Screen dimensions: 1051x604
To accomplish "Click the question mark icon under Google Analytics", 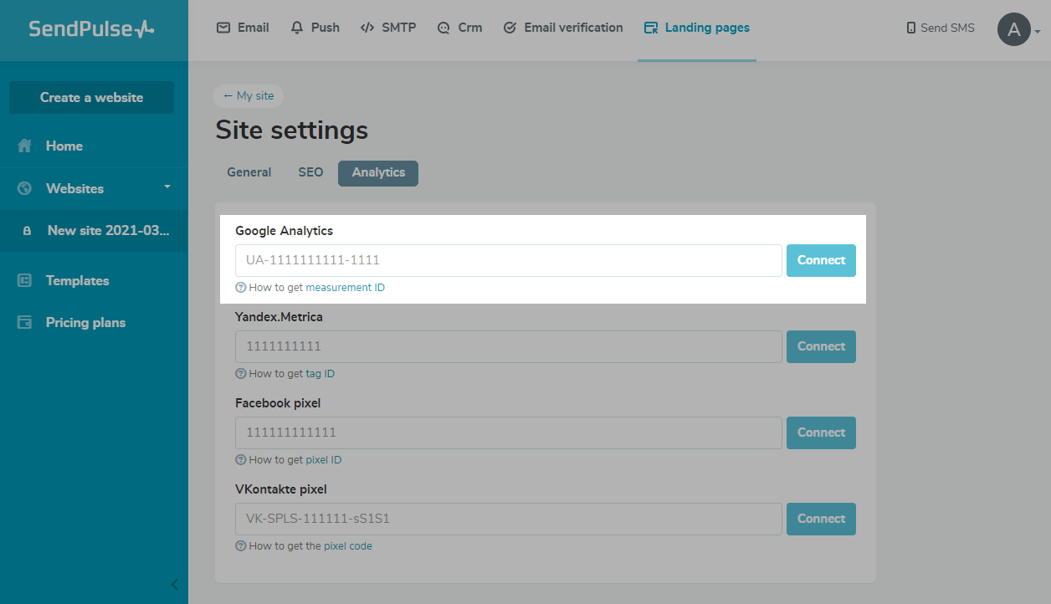I will [241, 287].
